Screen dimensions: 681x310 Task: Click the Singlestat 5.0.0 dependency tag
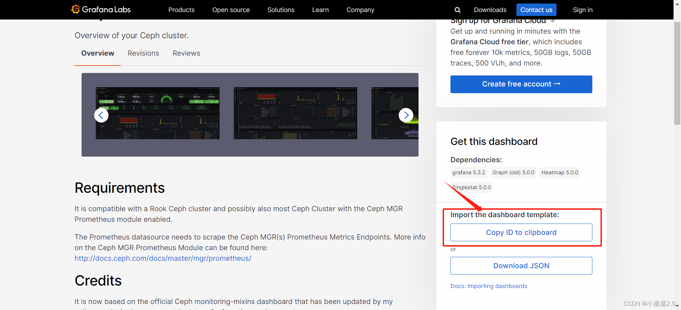point(471,187)
